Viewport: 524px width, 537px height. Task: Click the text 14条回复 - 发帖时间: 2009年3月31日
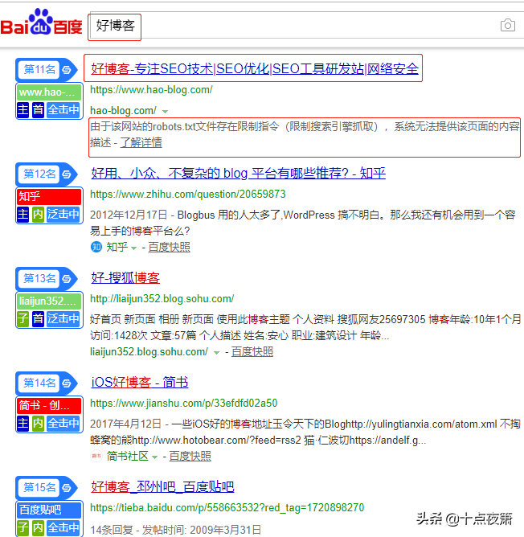pyautogui.click(x=176, y=530)
